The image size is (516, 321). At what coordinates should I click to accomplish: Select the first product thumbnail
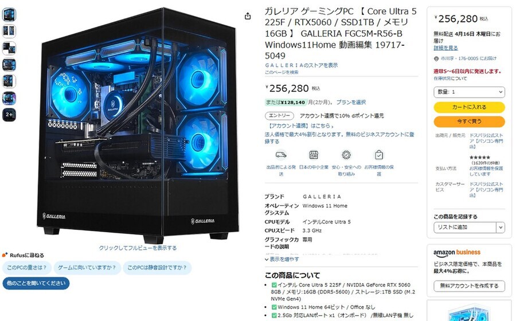pos(9,14)
